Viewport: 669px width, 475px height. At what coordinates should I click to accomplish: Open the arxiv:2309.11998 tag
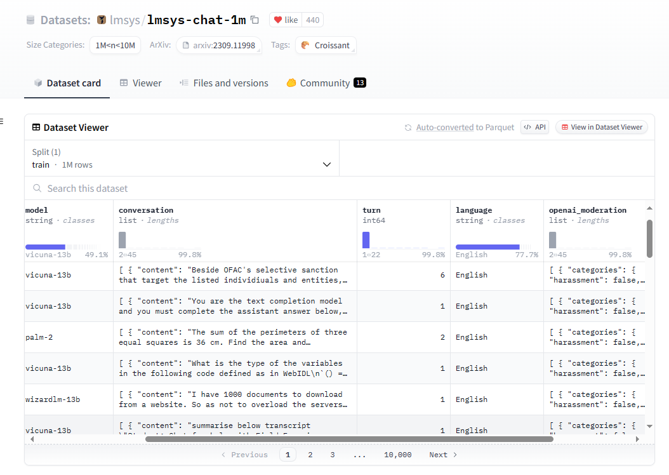[x=220, y=45]
